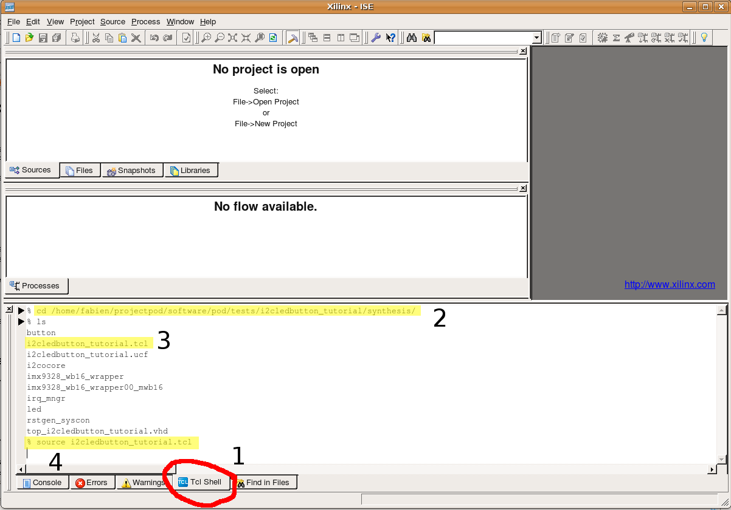Click the binoculars Find icon
Screen dimensions: 731x510
[412, 38]
